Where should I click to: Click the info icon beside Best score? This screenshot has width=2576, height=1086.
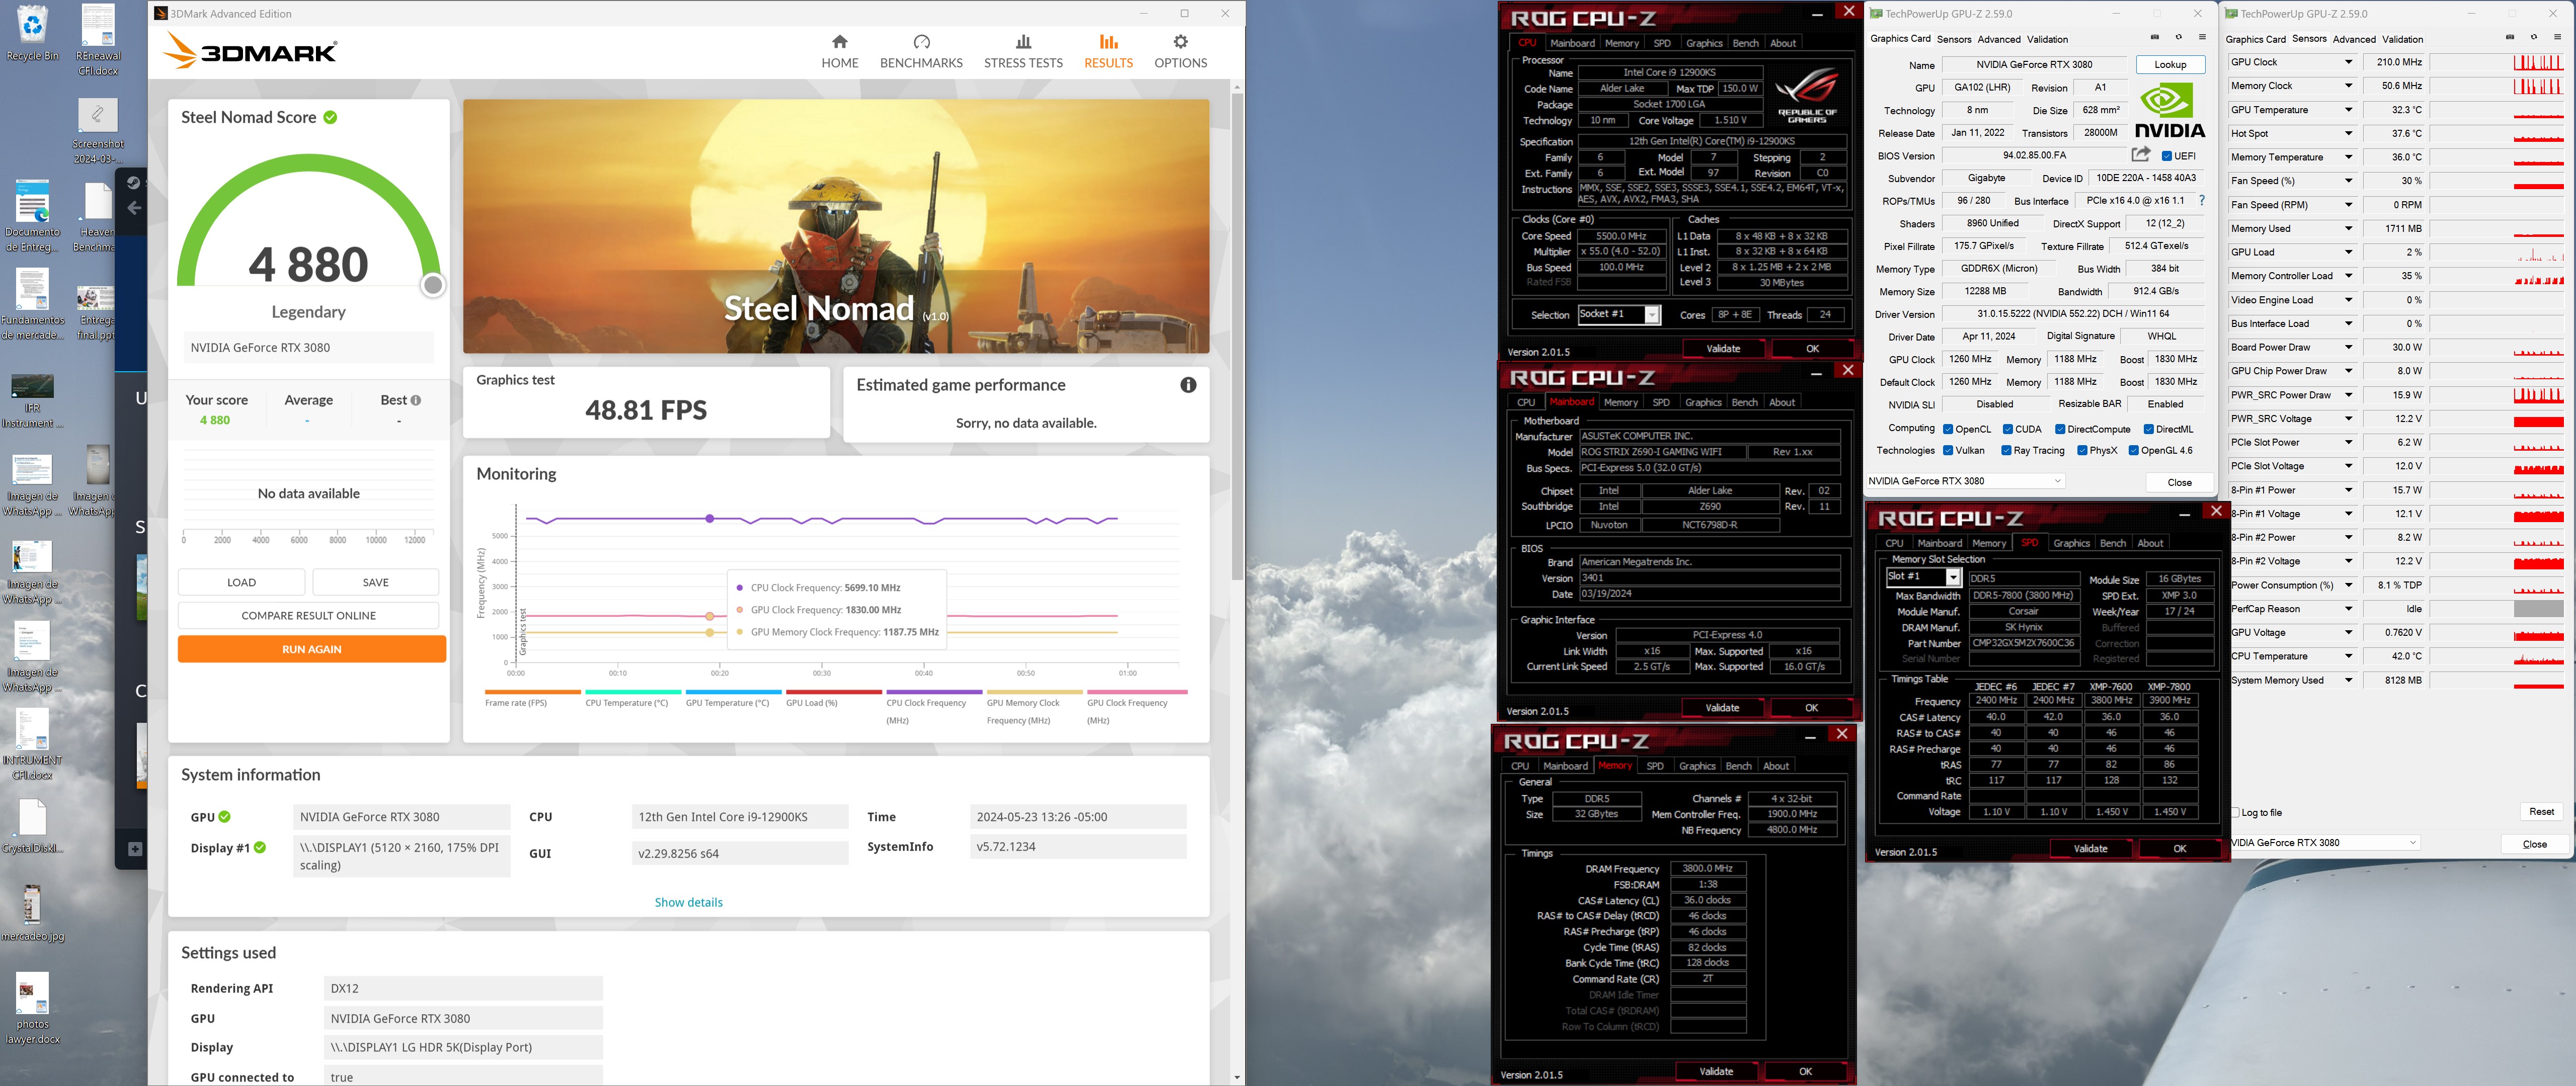(x=416, y=400)
